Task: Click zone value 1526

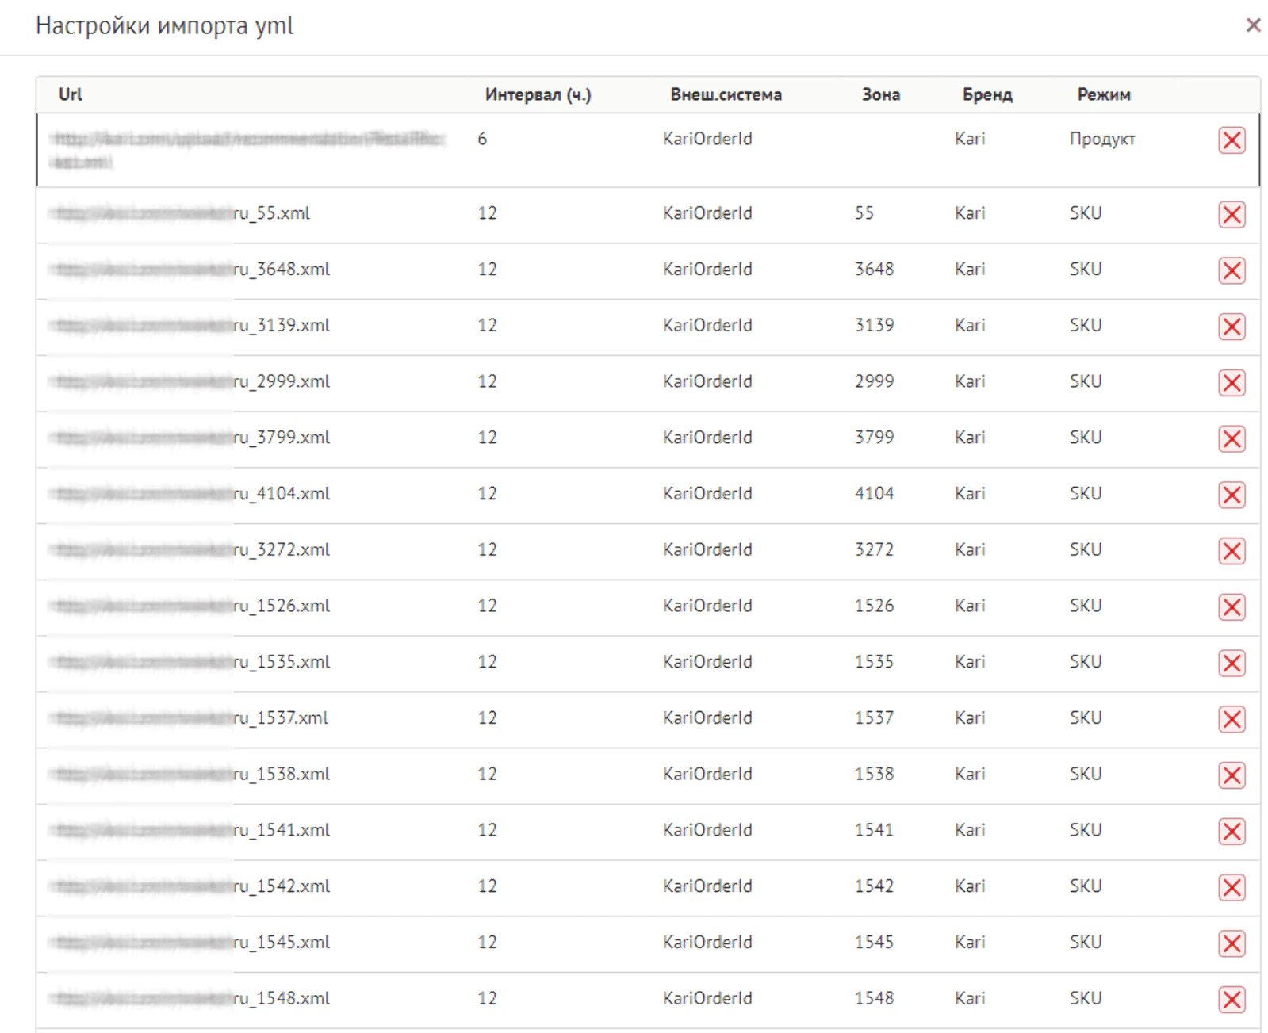Action: coord(874,606)
